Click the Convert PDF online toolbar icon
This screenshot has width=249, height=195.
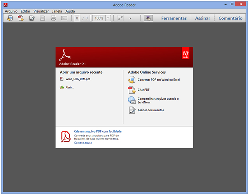[x=10, y=18]
